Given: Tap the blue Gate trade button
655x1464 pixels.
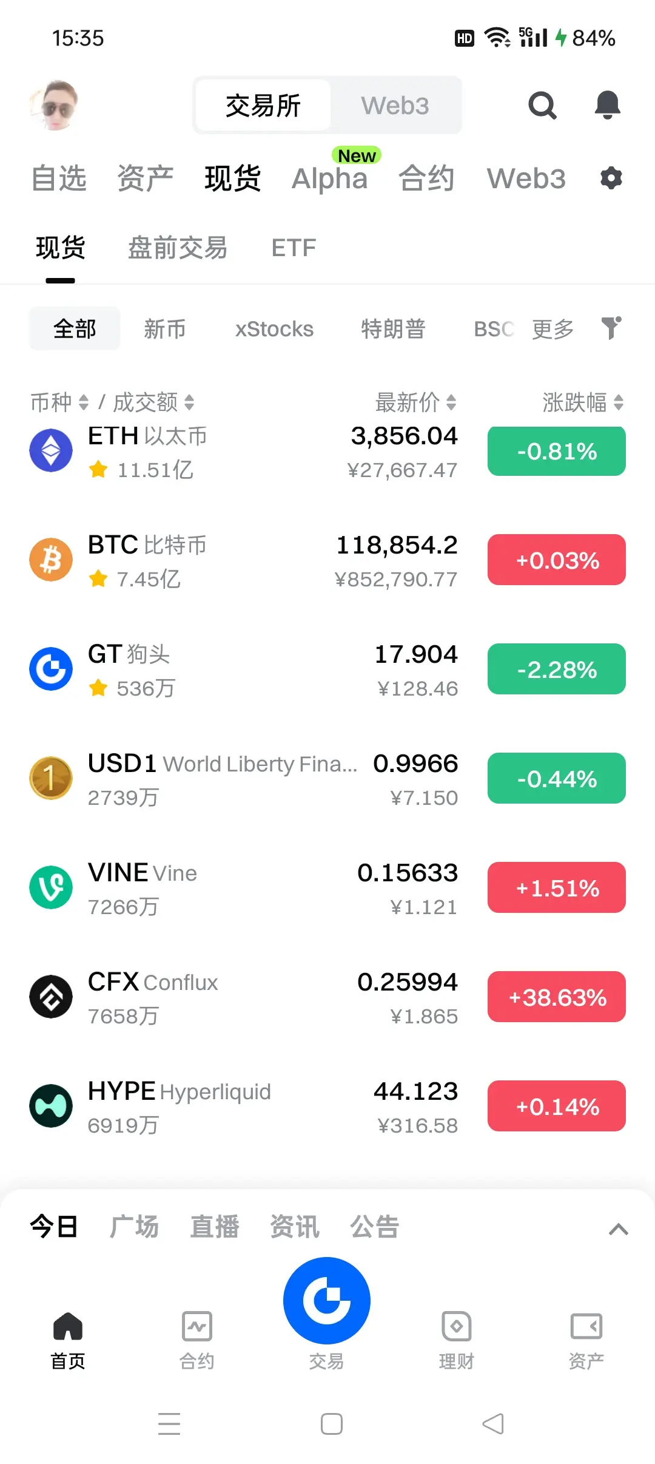Looking at the screenshot, I should click(x=327, y=1300).
